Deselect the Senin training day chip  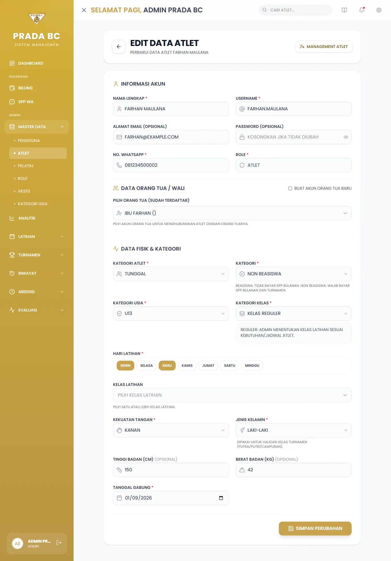coord(125,366)
